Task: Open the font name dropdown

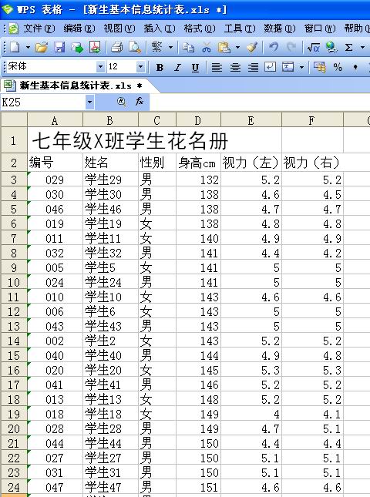Action: pyautogui.click(x=100, y=67)
